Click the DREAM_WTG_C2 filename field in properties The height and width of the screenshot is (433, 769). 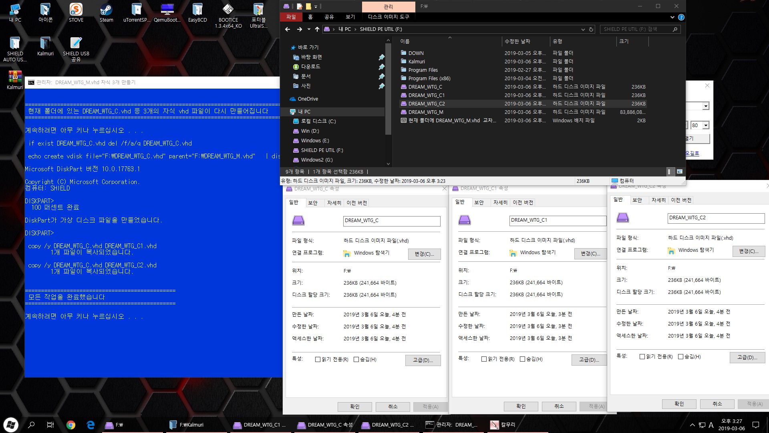point(716,218)
